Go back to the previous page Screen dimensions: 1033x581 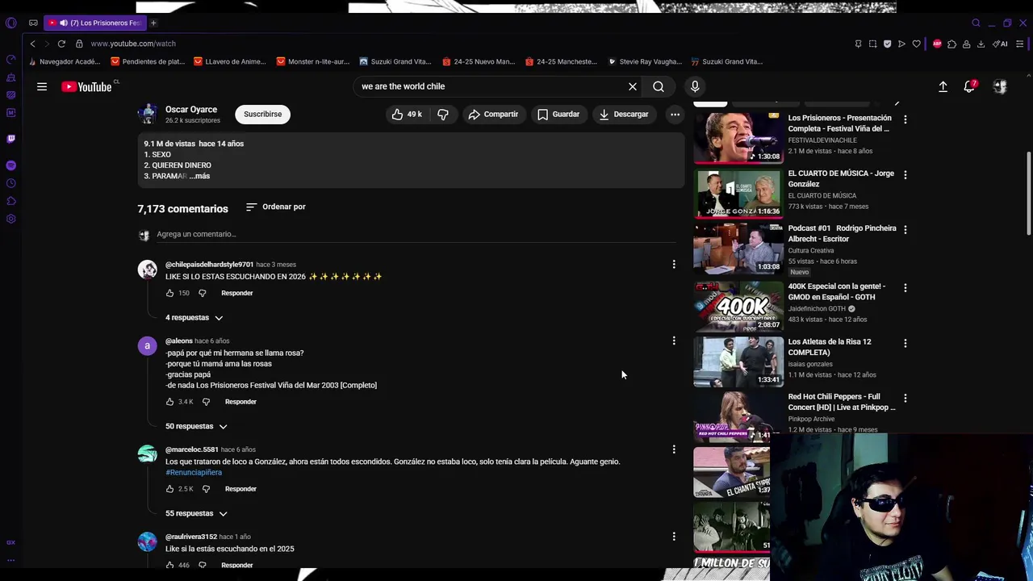pyautogui.click(x=32, y=44)
